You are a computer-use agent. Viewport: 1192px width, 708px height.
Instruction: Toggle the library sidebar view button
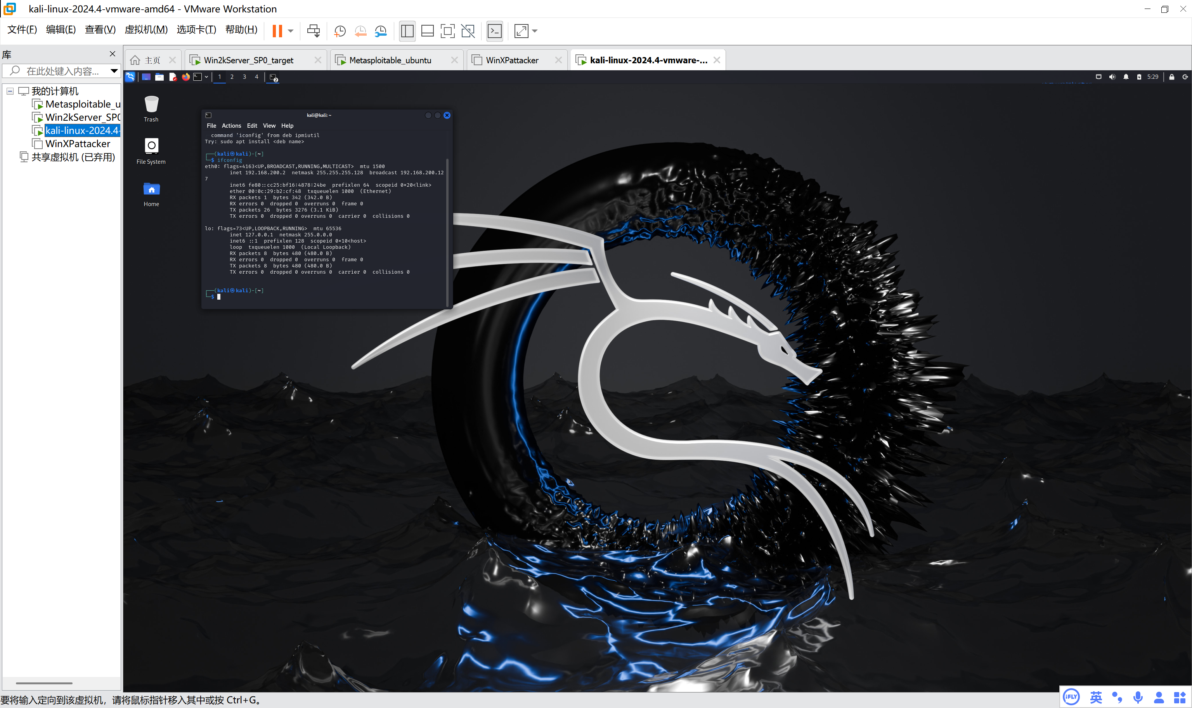tap(407, 31)
